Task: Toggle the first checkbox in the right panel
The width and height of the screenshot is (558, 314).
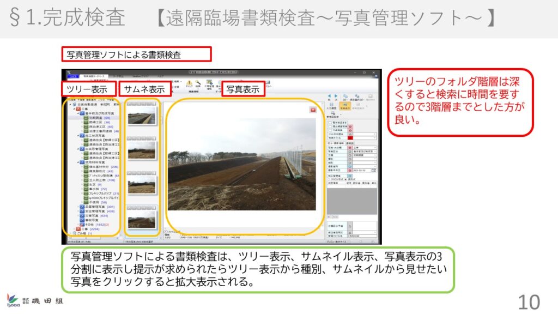Action: click(x=329, y=123)
